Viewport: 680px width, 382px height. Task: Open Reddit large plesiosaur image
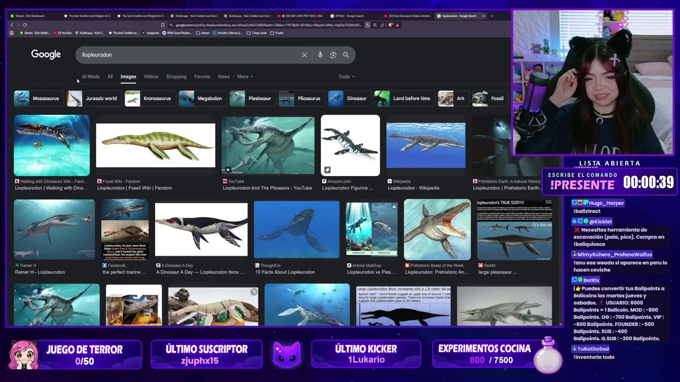pyautogui.click(x=514, y=229)
